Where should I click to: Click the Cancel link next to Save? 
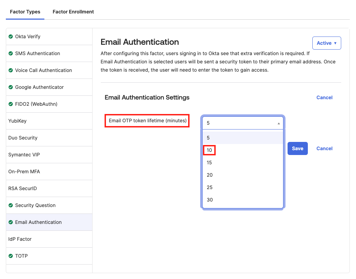coord(324,148)
